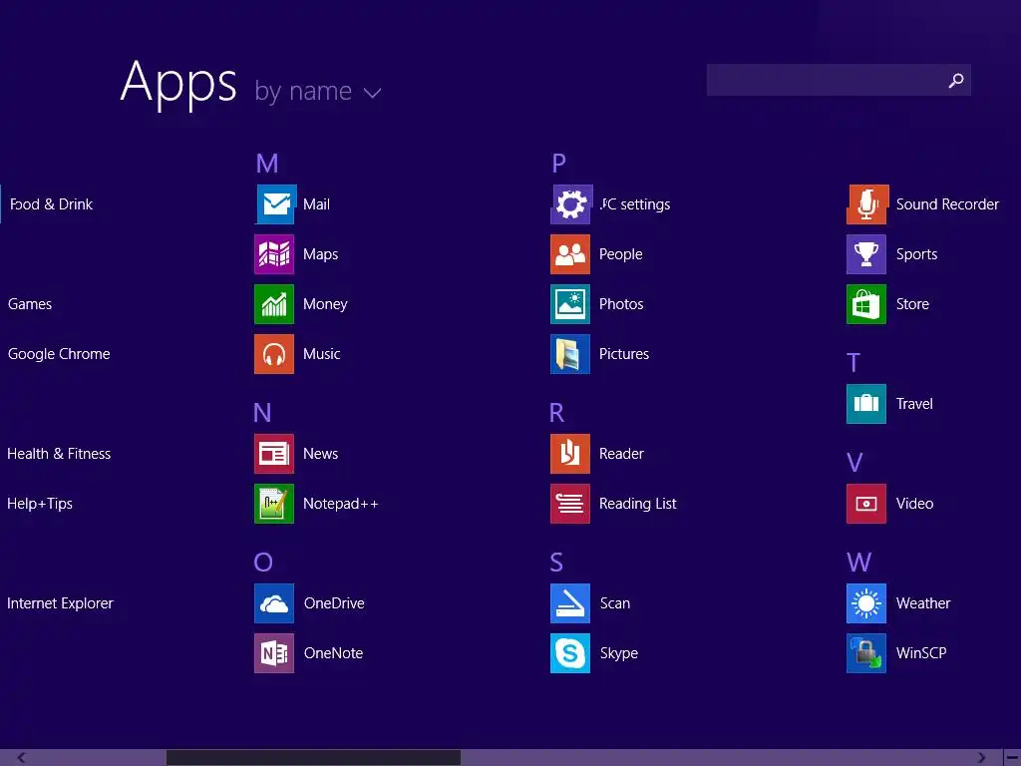1021x766 pixels.
Task: Click the S group header
Action: tap(556, 563)
